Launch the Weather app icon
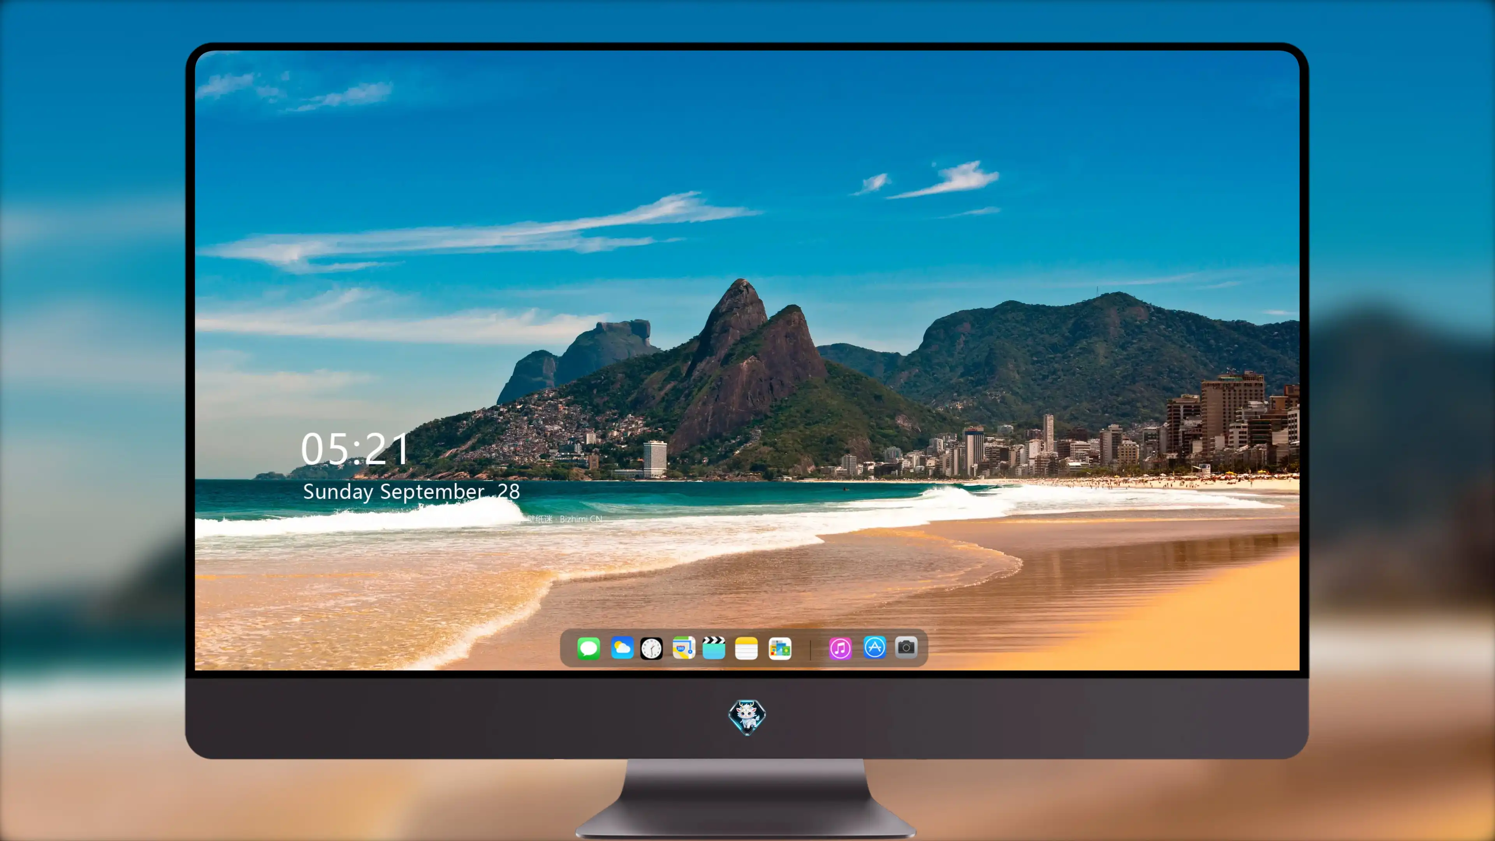1495x841 pixels. tap(622, 648)
